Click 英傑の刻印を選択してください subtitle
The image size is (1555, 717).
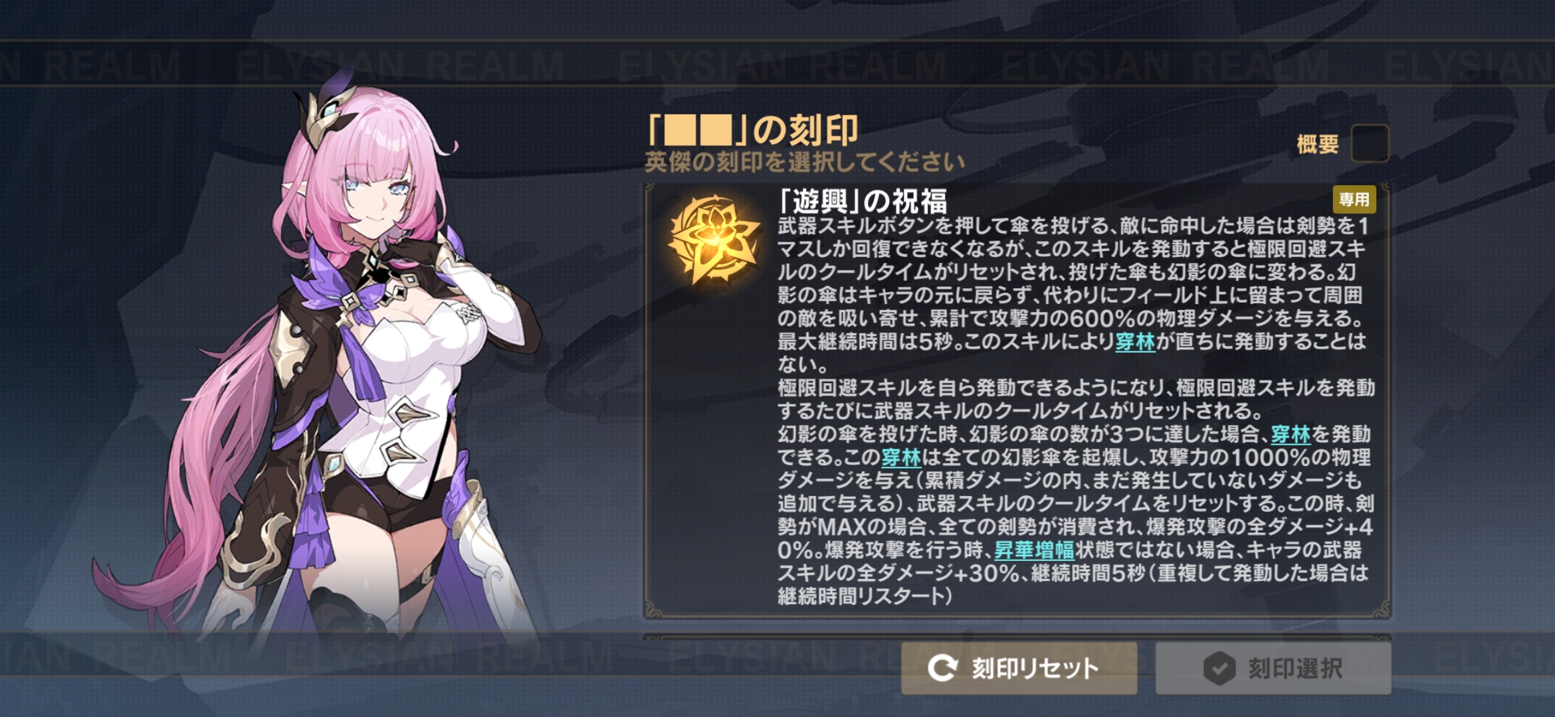tap(804, 162)
